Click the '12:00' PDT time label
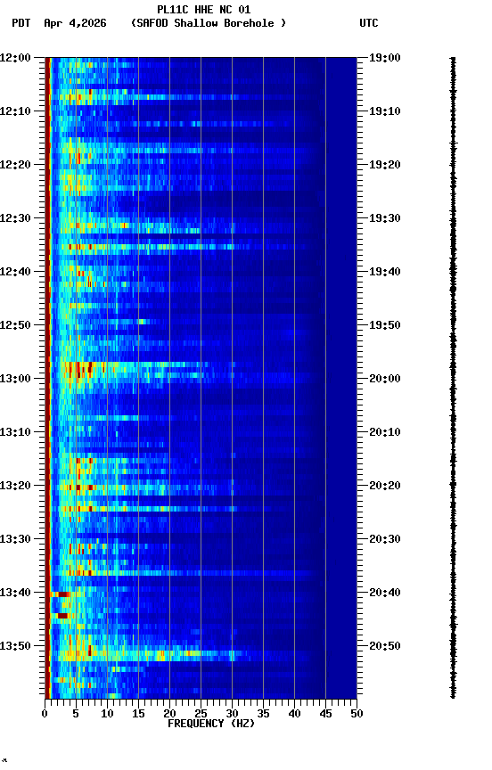 click(15, 58)
